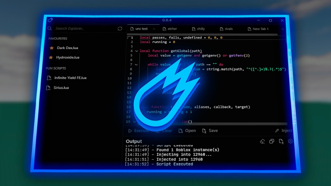Inject into Roblox
This screenshot has height=186, width=331.
tap(283, 131)
